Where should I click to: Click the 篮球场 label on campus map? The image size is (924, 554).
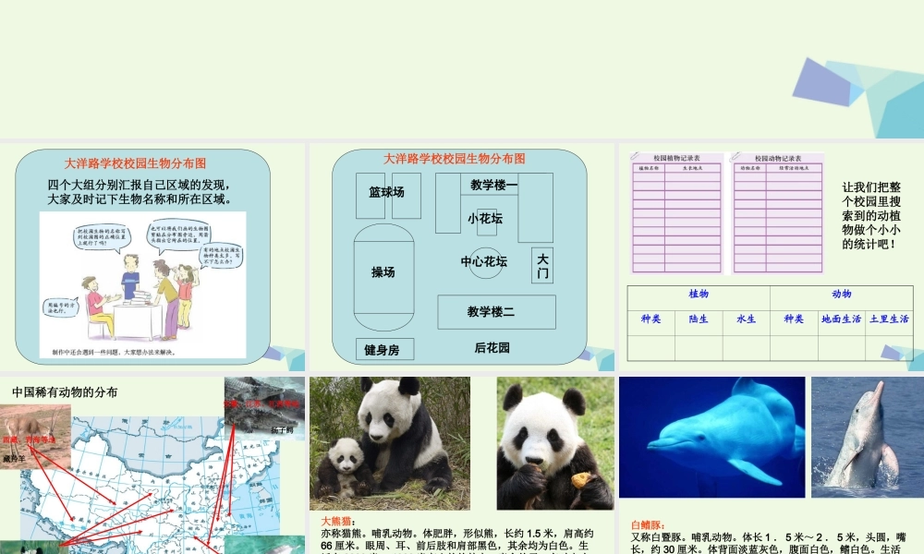386,192
